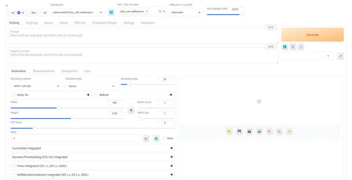Enable the Hires. fix checkbox
The height and width of the screenshot is (180, 352).
point(14,95)
